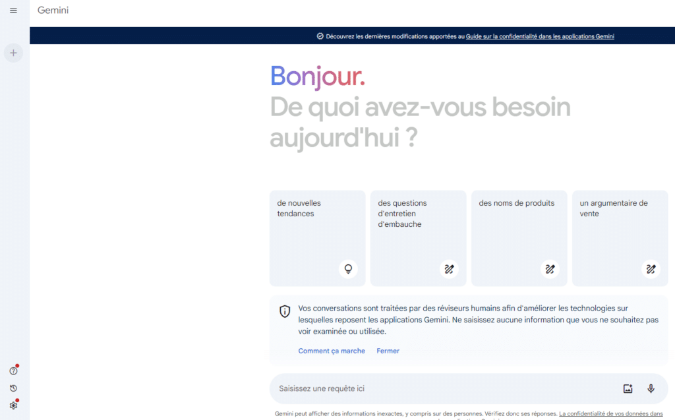Open the hamburger main menu

[13, 11]
